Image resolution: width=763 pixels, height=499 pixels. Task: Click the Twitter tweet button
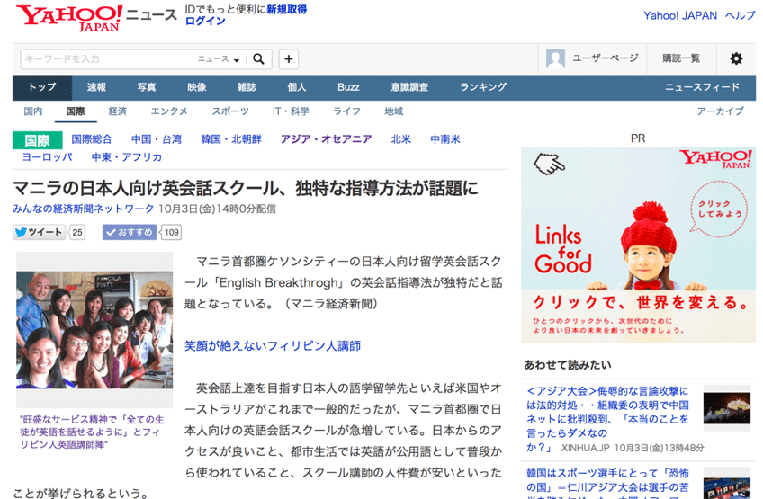point(40,232)
